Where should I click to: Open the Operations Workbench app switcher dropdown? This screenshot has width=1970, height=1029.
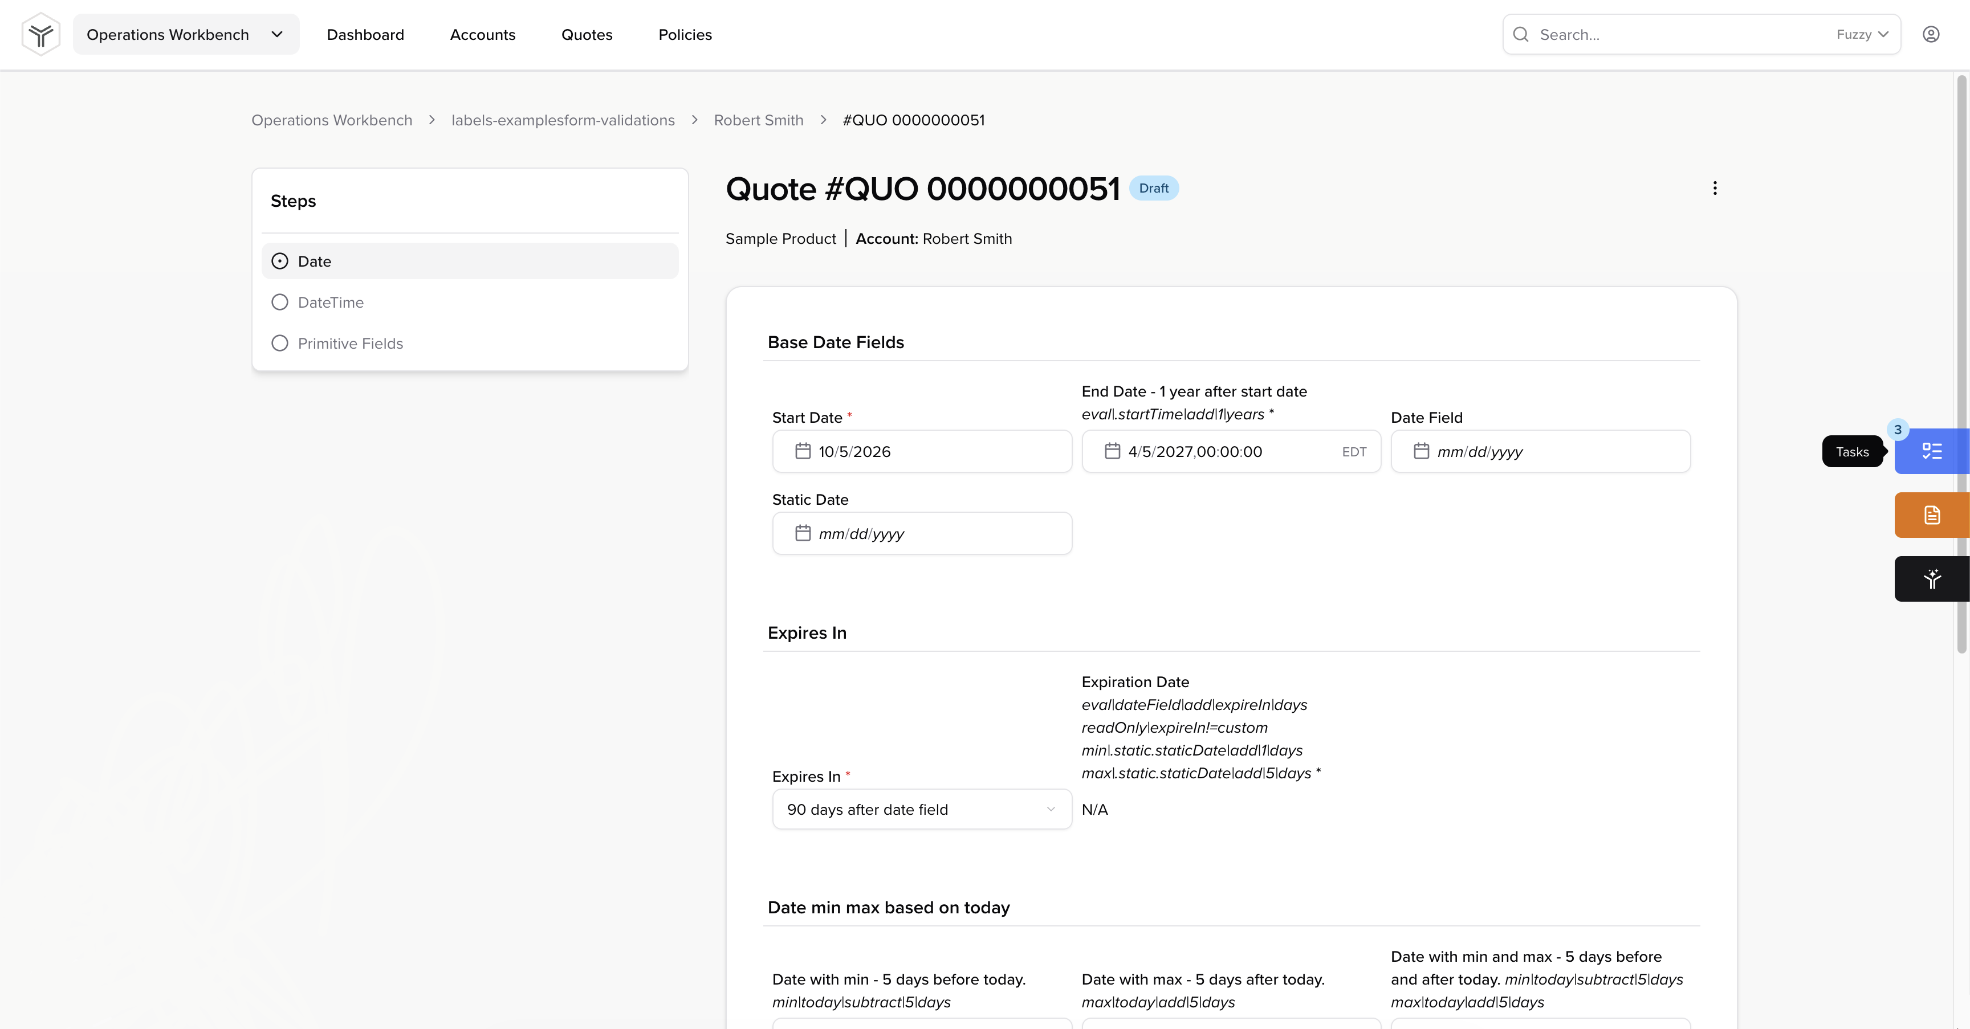(x=186, y=34)
